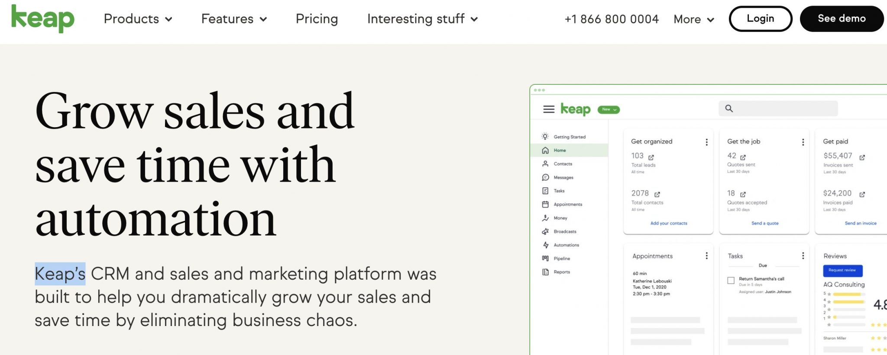Open the Messages chat bubble icon
Viewport: 887px width, 355px height.
(545, 177)
